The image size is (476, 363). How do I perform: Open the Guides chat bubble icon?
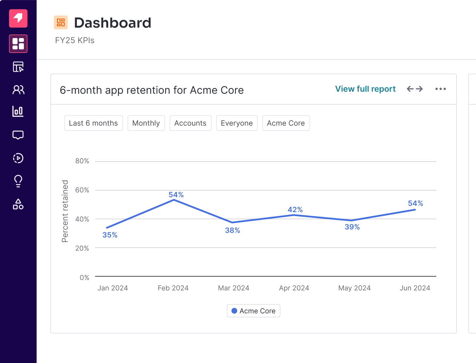click(x=18, y=135)
